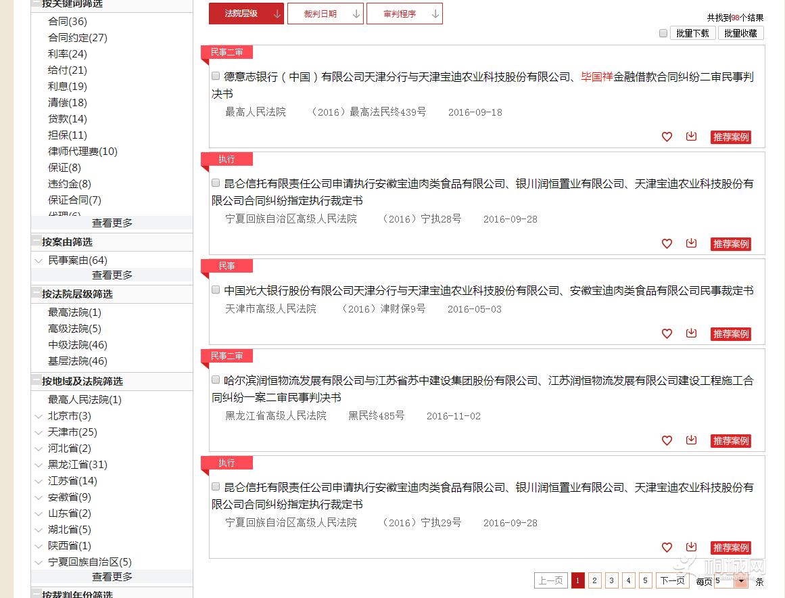Download the 黑民终485号 case document

691,440
